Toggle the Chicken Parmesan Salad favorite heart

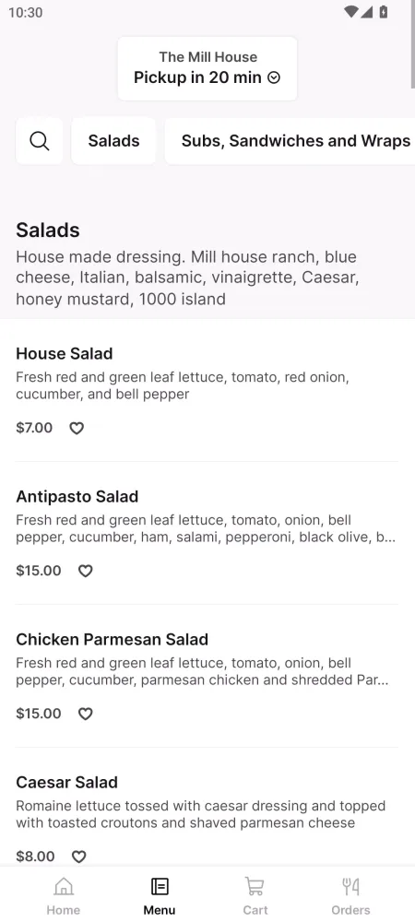[x=86, y=714]
